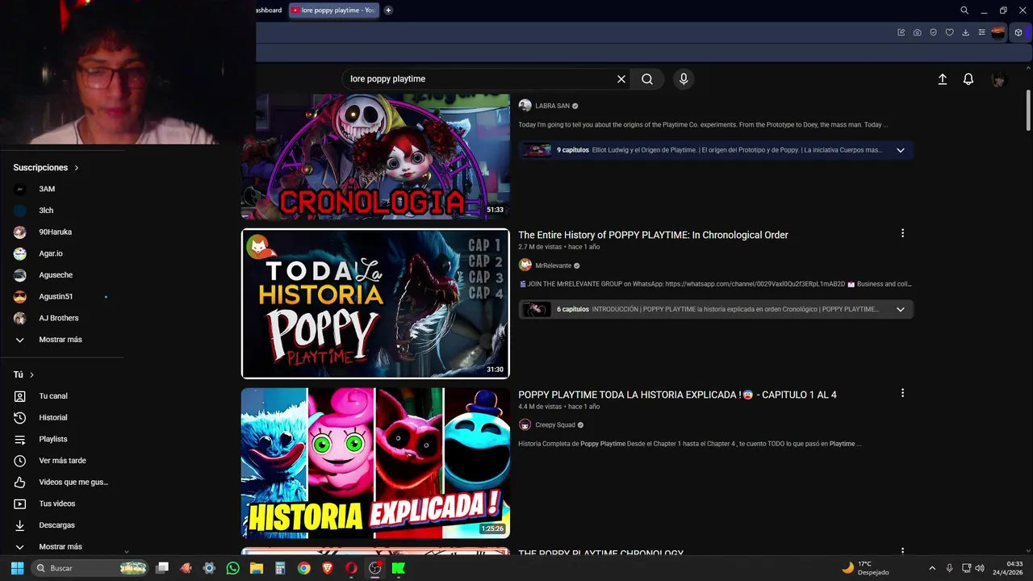Open the 'Toda La Historia Poppy Playtime' thumbnail
The image size is (1033, 581).
coord(375,303)
